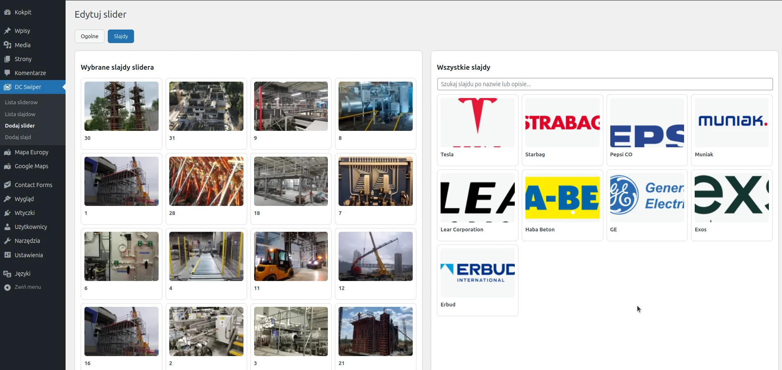Select the Tesla slide card
Viewport: 782px width, 370px height.
tap(477, 130)
